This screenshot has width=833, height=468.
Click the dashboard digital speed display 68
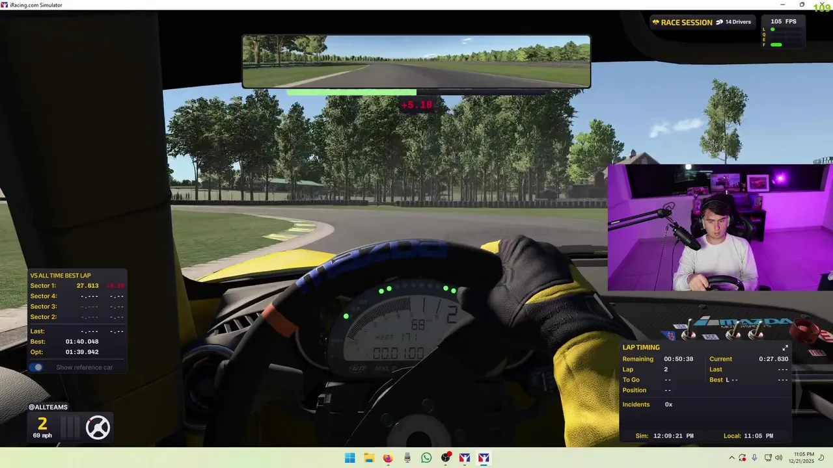point(417,324)
